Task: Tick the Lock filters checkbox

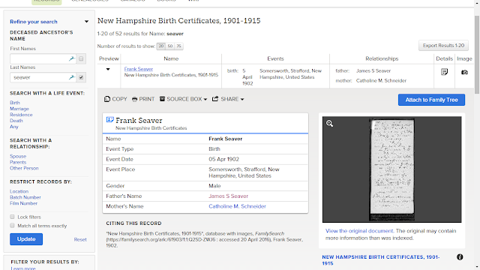Action: tap(12, 217)
